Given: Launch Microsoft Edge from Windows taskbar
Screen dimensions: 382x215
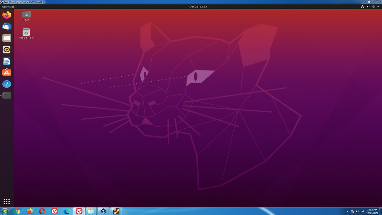Looking at the screenshot, I should [x=66, y=211].
